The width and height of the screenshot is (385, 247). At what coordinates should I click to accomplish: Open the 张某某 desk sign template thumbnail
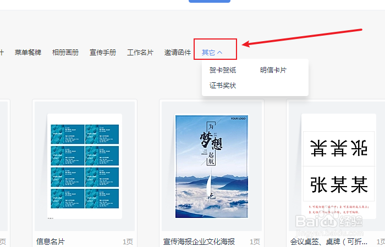[x=338, y=166]
